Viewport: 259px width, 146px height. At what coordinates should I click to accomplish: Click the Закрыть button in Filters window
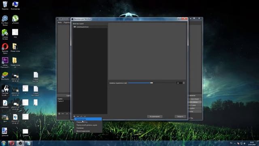coord(180,116)
